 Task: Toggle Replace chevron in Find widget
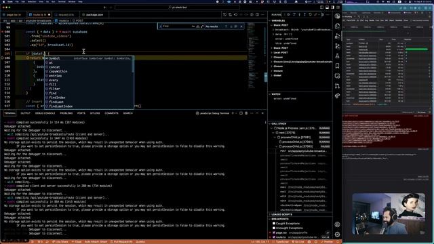160,26
